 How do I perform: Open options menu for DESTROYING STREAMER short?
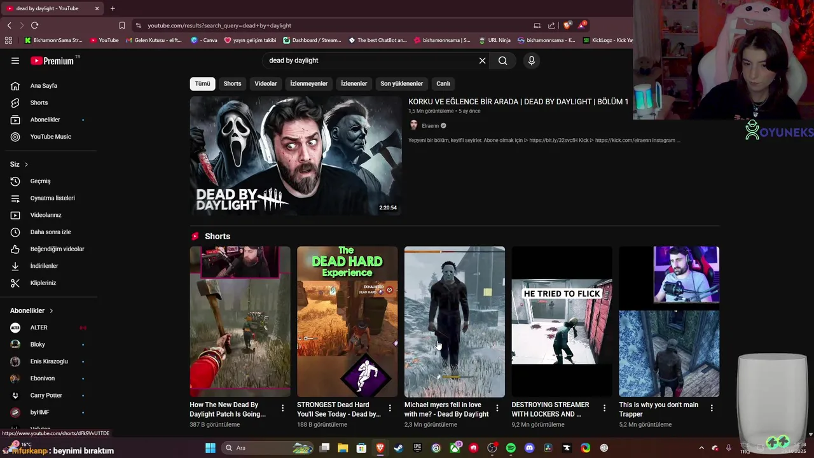[x=605, y=408]
